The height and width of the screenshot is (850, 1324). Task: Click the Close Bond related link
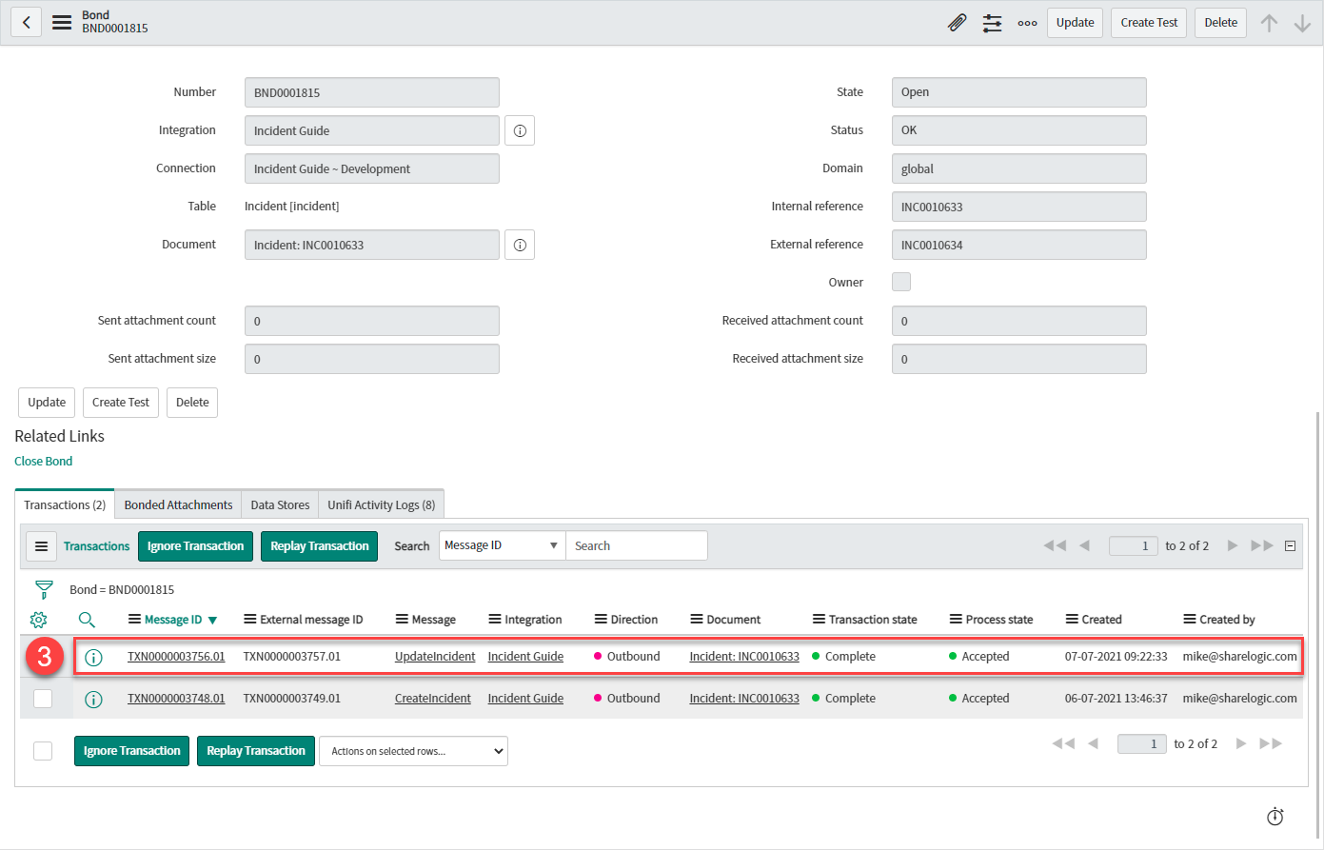click(x=44, y=462)
